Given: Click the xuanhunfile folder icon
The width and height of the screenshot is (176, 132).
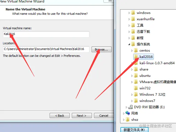Looking at the screenshot, I should coord(133,19).
